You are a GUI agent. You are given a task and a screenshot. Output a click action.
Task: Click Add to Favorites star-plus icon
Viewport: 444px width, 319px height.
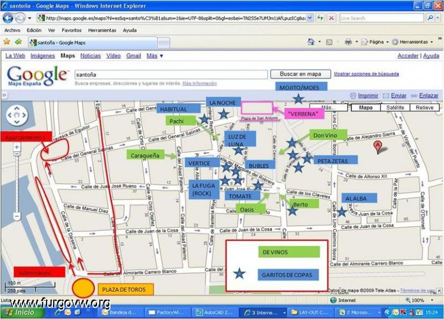coord(19,42)
